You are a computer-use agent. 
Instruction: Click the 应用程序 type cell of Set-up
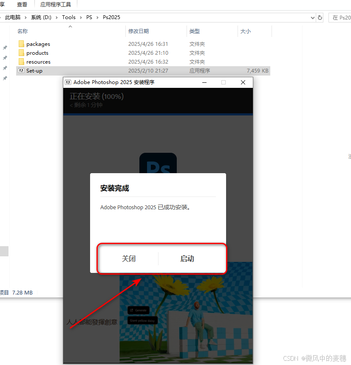199,70
